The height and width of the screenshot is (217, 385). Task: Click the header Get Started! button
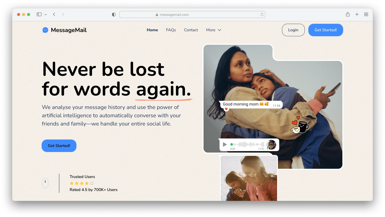coord(326,30)
